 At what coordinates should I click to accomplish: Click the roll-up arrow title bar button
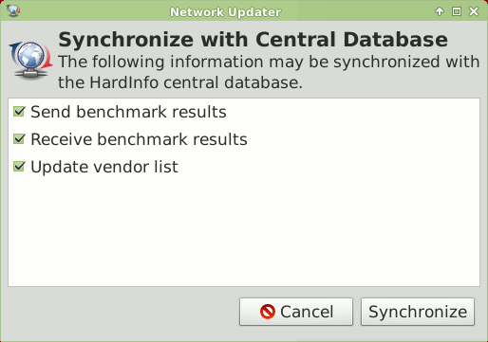click(440, 11)
